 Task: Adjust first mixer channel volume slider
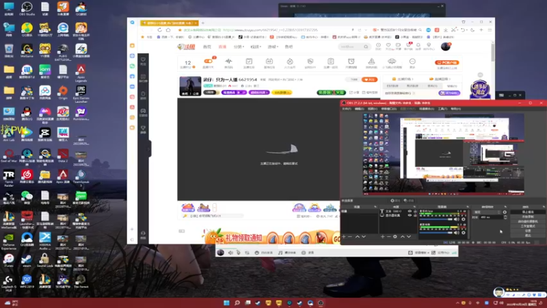tap(436, 219)
